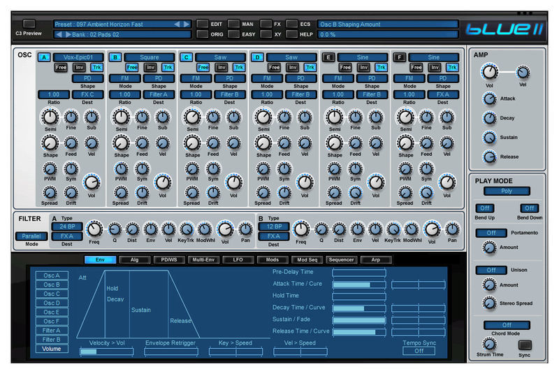Open Filter A type 24 BP
The image size is (559, 374).
(67, 226)
